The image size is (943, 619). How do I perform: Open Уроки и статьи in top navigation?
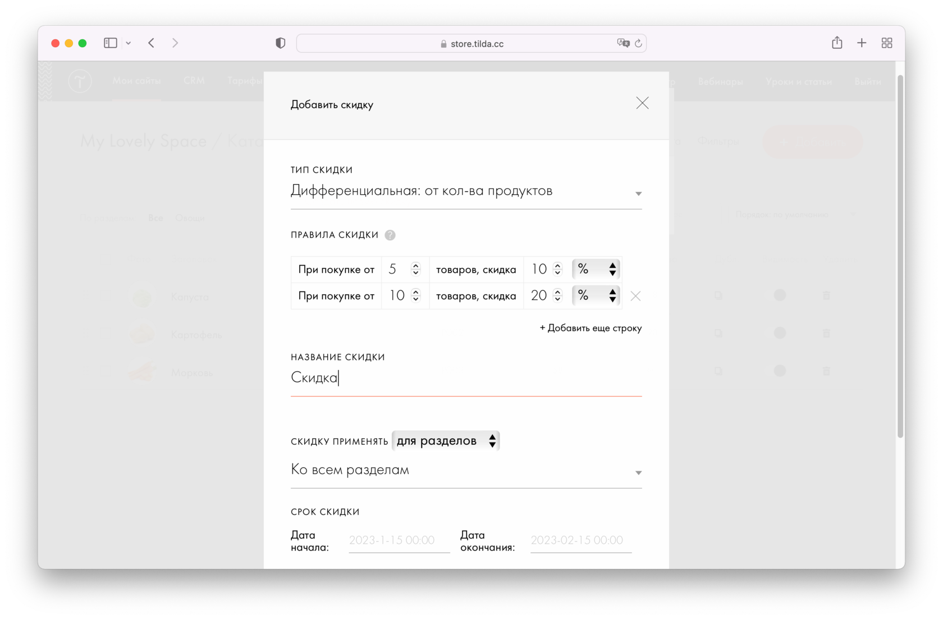click(799, 81)
